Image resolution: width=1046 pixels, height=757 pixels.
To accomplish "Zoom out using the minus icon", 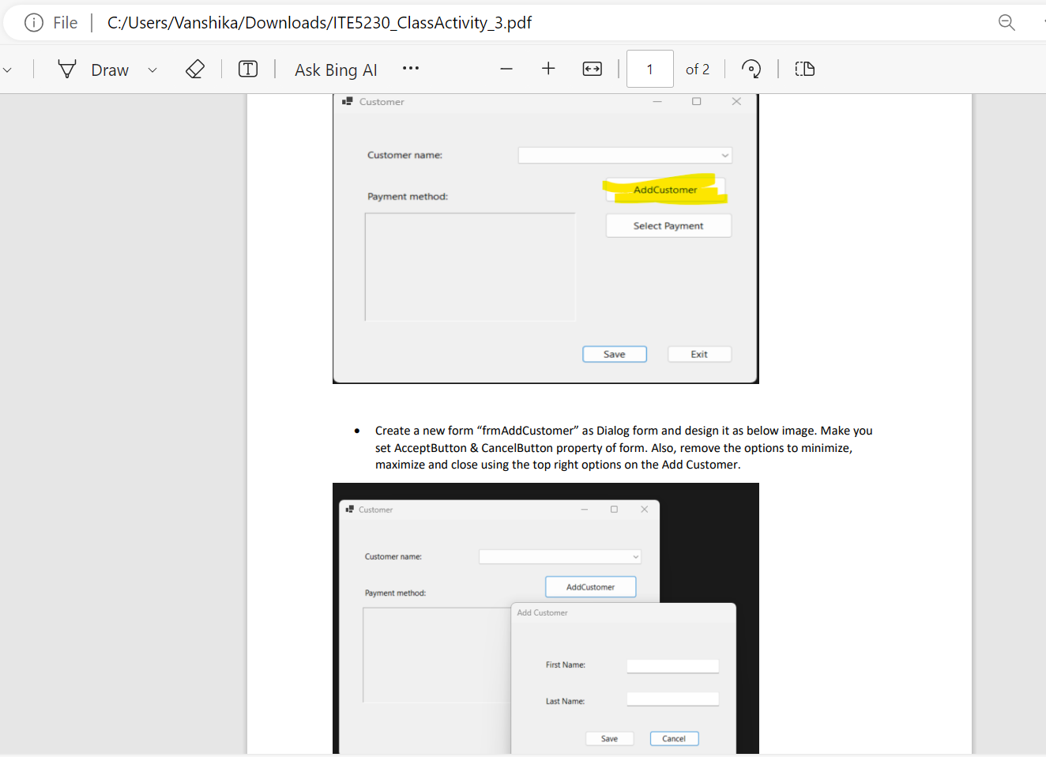I will click(x=506, y=69).
